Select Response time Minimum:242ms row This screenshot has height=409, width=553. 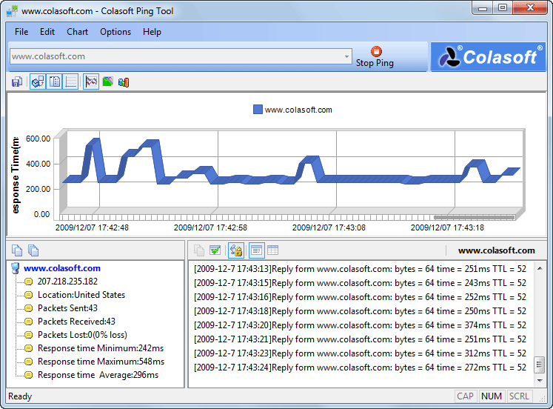[x=101, y=348]
